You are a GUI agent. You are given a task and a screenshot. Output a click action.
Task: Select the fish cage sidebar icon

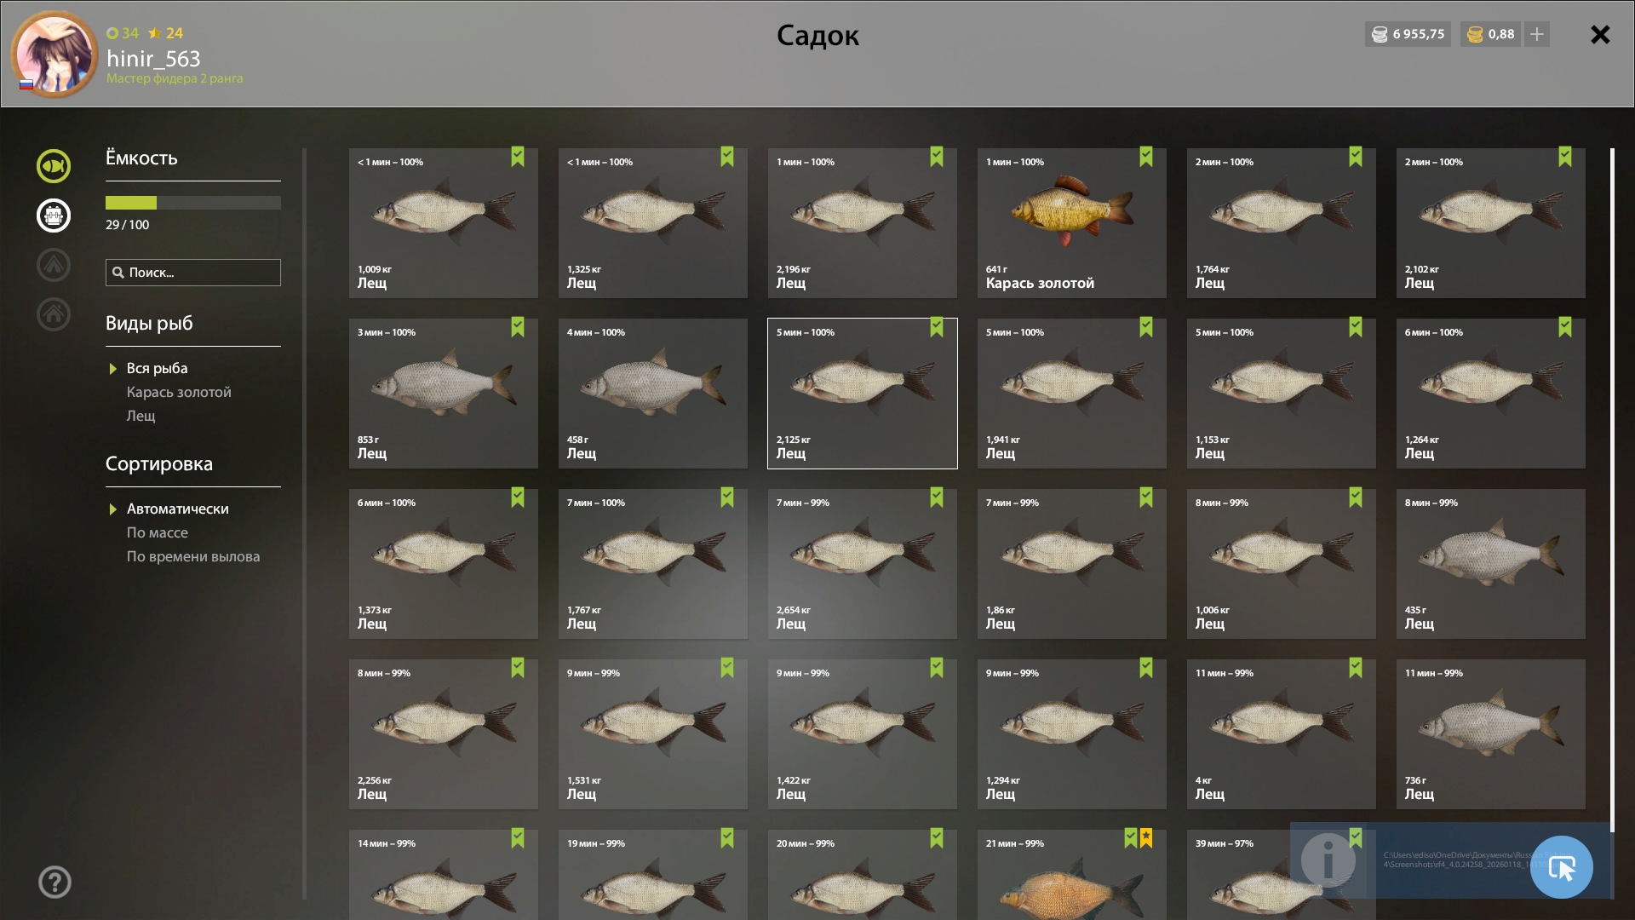point(54,216)
